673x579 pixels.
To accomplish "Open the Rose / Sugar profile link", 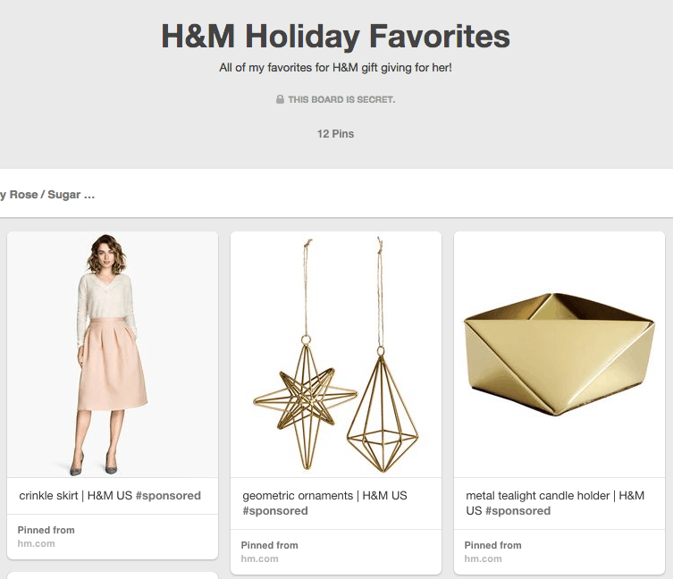I will 47,195.
